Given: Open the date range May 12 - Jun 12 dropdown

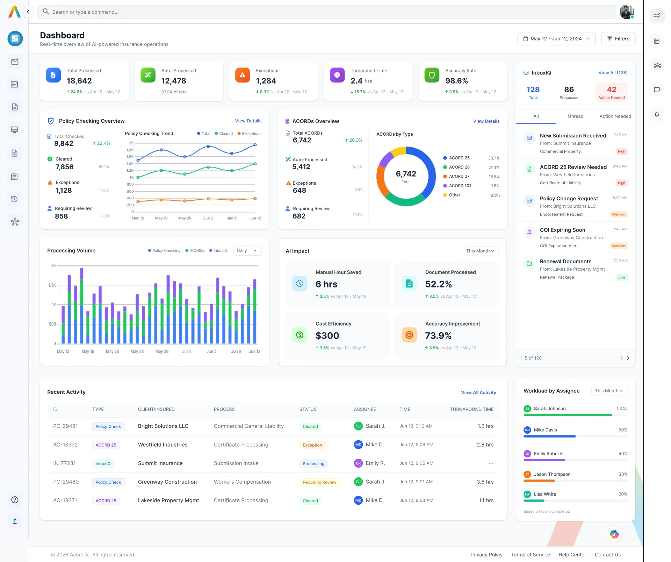Looking at the screenshot, I should coord(556,38).
